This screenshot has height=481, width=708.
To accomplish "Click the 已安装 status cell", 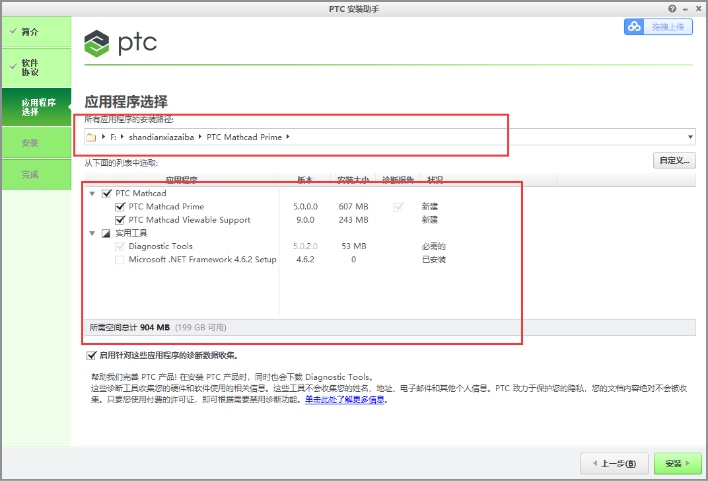I will tap(434, 260).
